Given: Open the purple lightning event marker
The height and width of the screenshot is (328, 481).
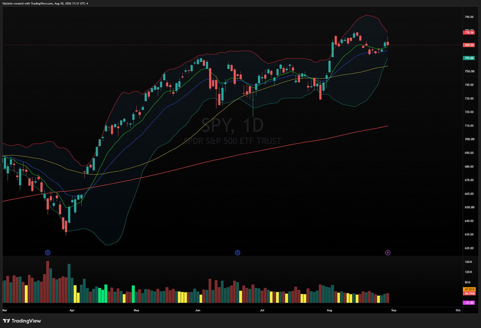Looking at the screenshot, I should 388,253.
